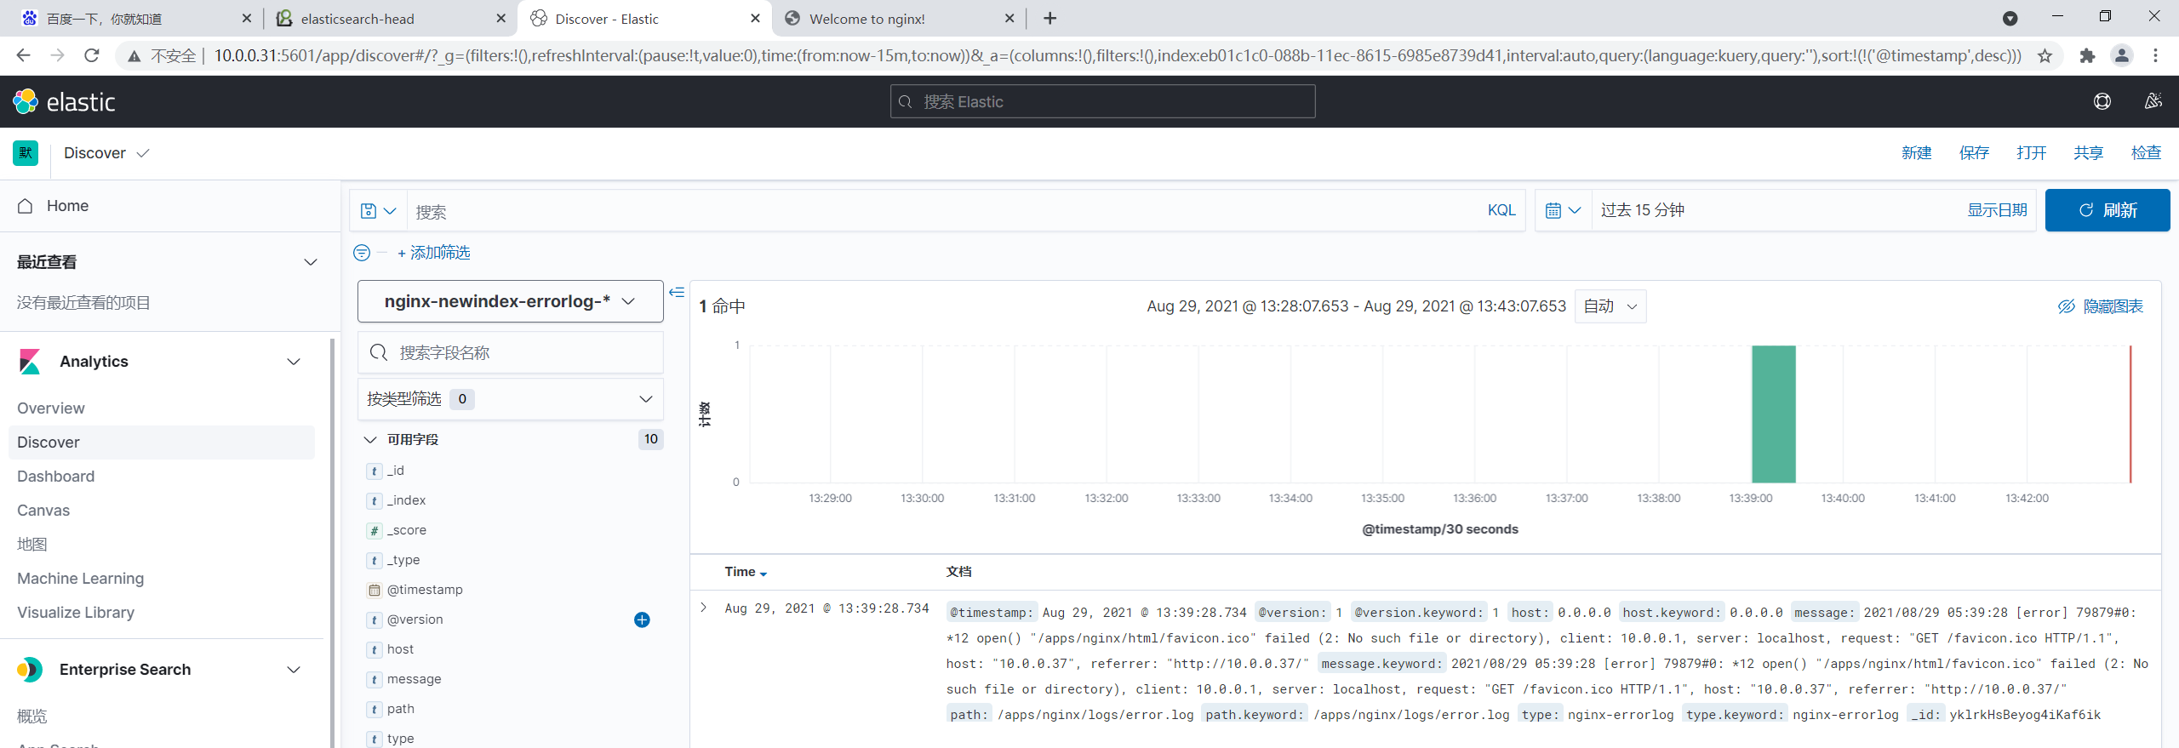Viewport: 2179px width, 748px height.
Task: Toggle KQL query language switch
Action: pos(1501,210)
